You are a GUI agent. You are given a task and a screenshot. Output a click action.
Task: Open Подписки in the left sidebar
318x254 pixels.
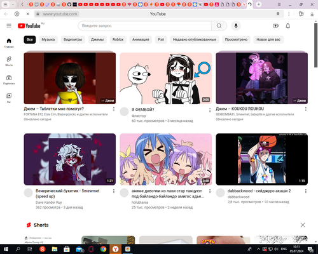click(9, 80)
